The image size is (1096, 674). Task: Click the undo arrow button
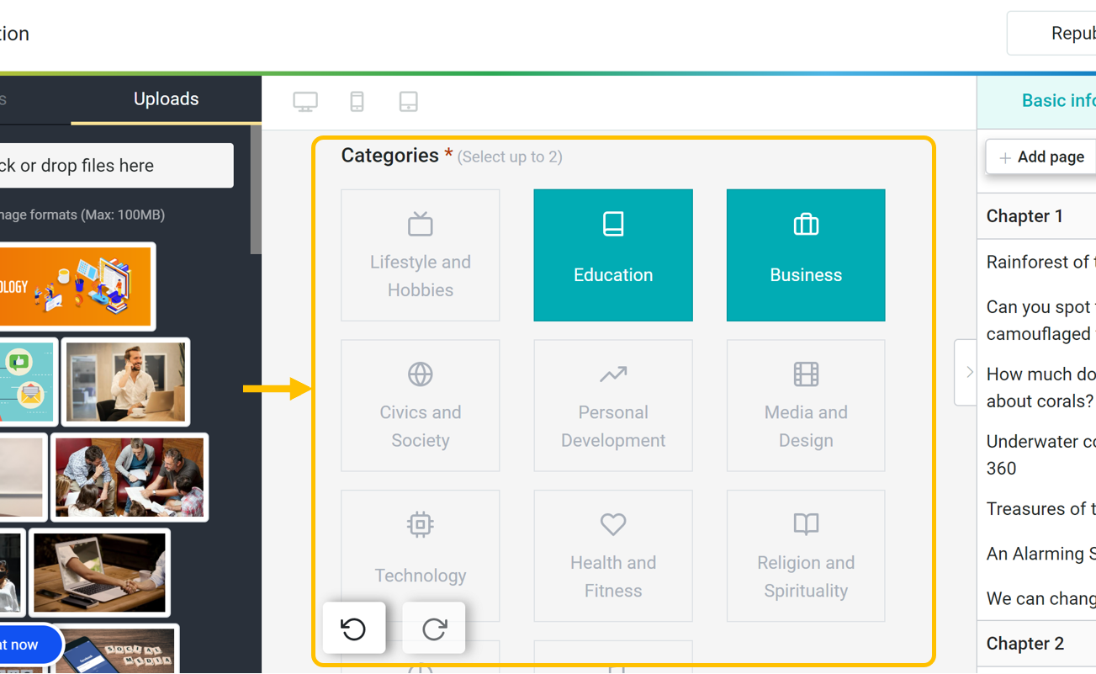pos(354,628)
